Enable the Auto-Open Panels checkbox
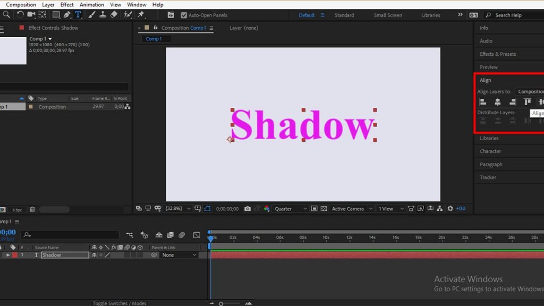The height and width of the screenshot is (306, 544). pyautogui.click(x=183, y=15)
